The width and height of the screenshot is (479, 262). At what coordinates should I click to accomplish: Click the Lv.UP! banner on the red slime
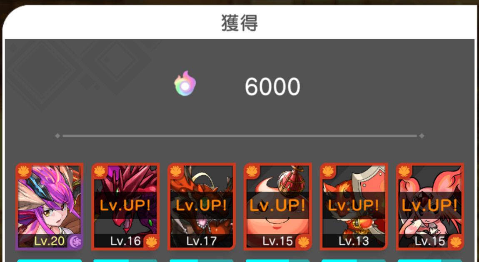pos(278,205)
